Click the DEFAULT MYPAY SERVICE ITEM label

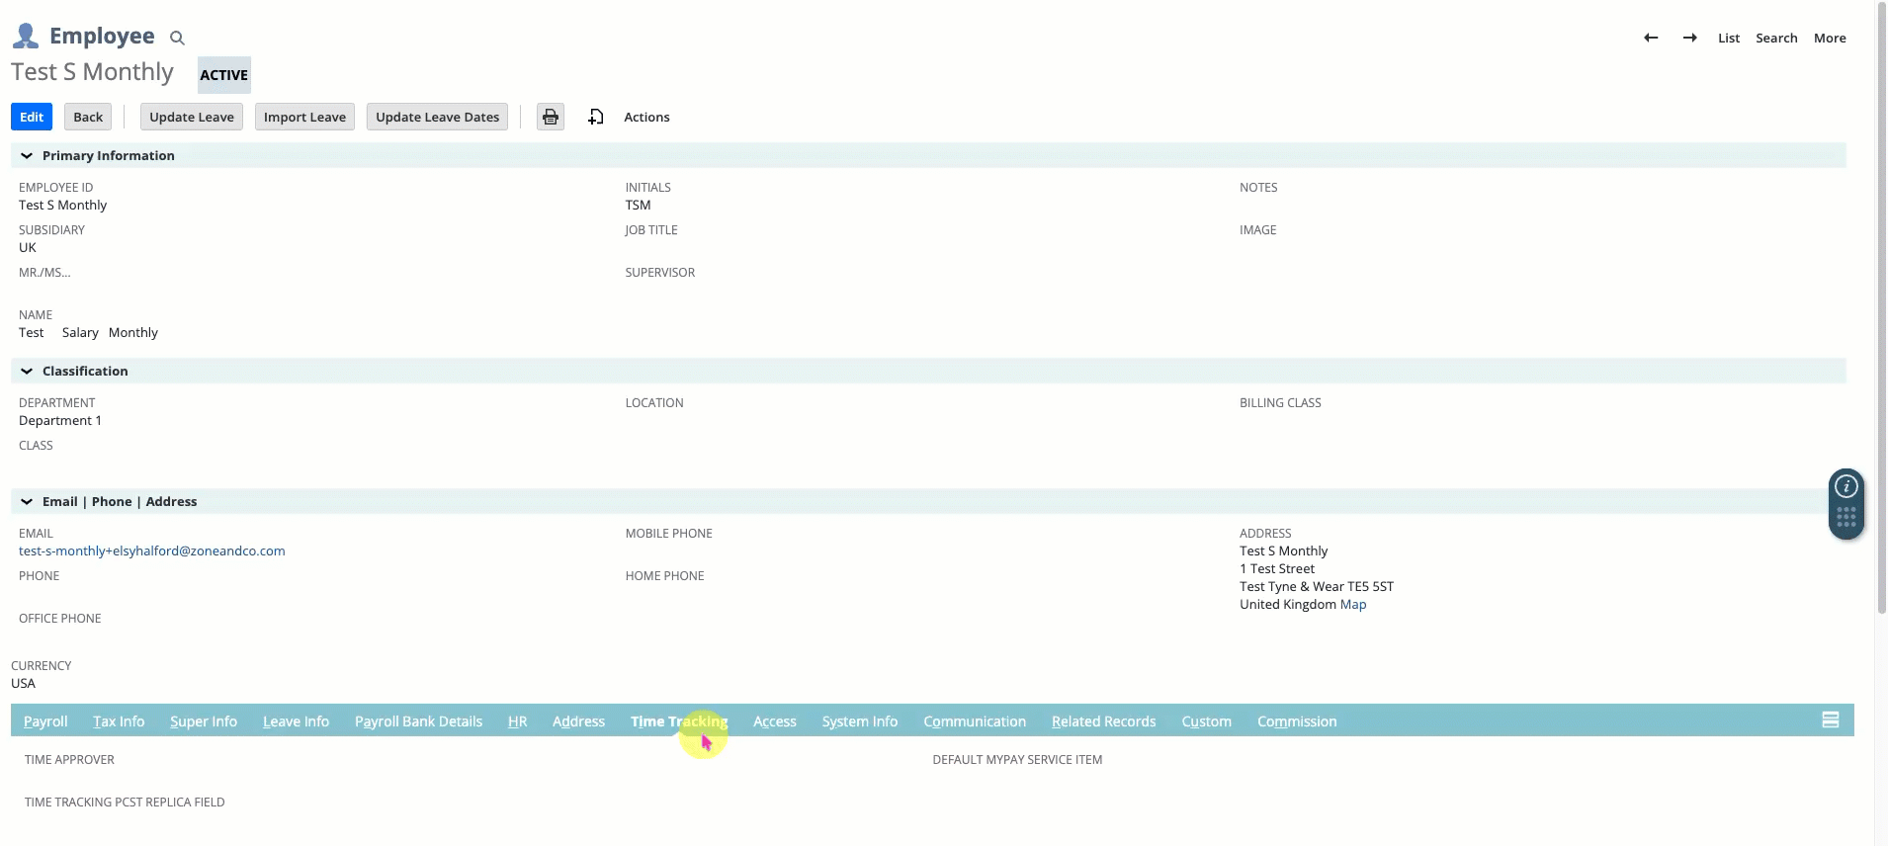1017,759
